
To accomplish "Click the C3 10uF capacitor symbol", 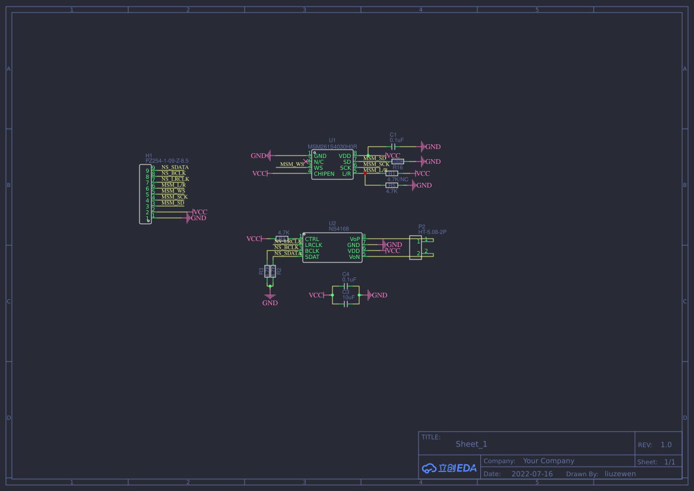I will click(346, 304).
